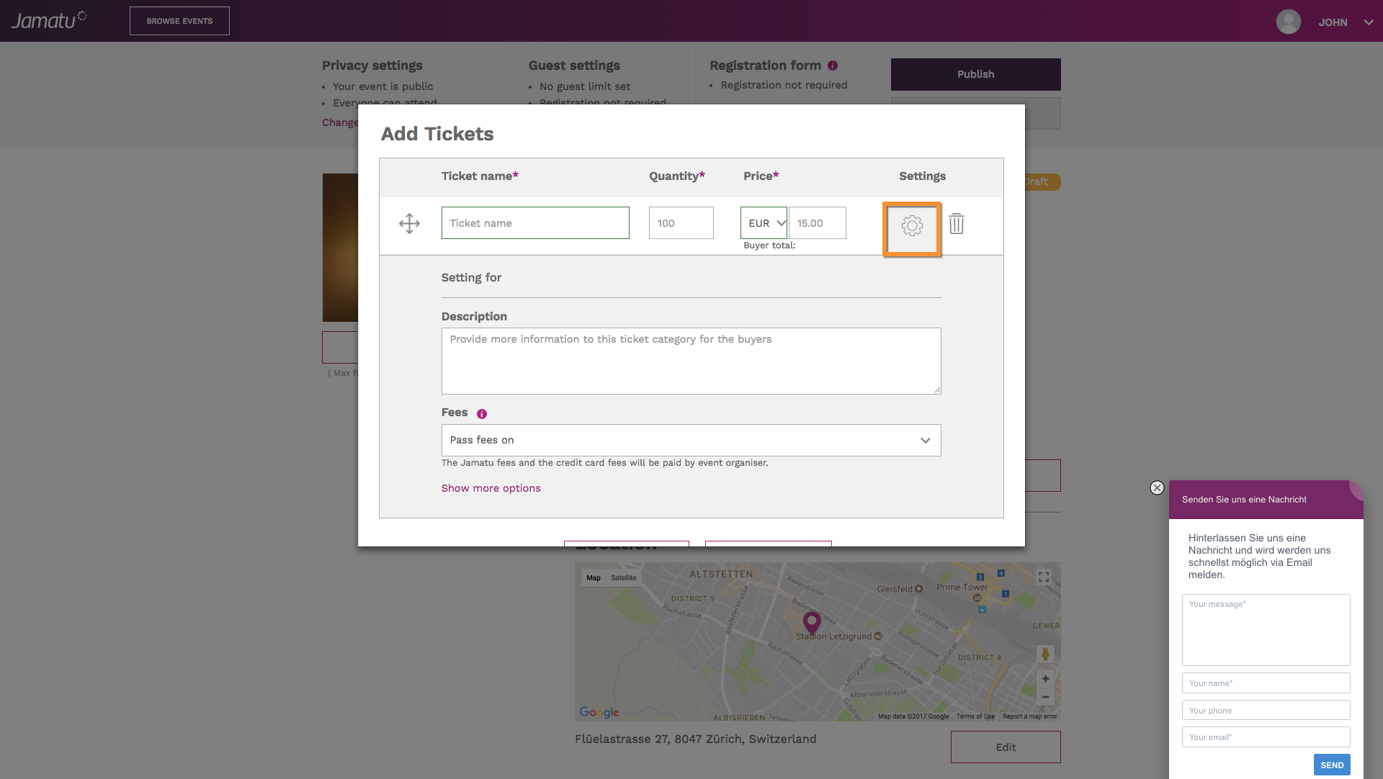Image resolution: width=1383 pixels, height=779 pixels.
Task: Click the ticket Description text area
Action: (x=691, y=361)
